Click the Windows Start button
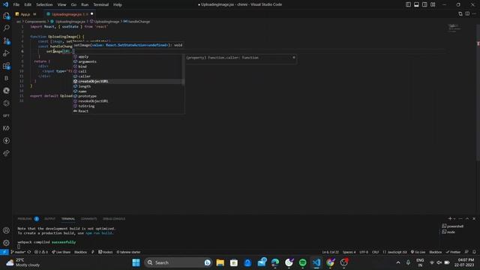Viewport: 480px width, 270px height. [x=136, y=262]
